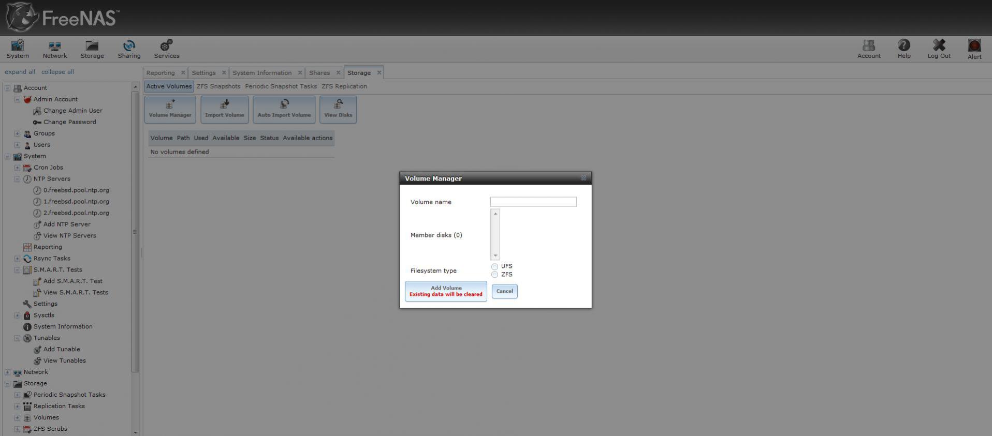Click the collapse all link
This screenshot has width=992, height=436.
[x=57, y=72]
